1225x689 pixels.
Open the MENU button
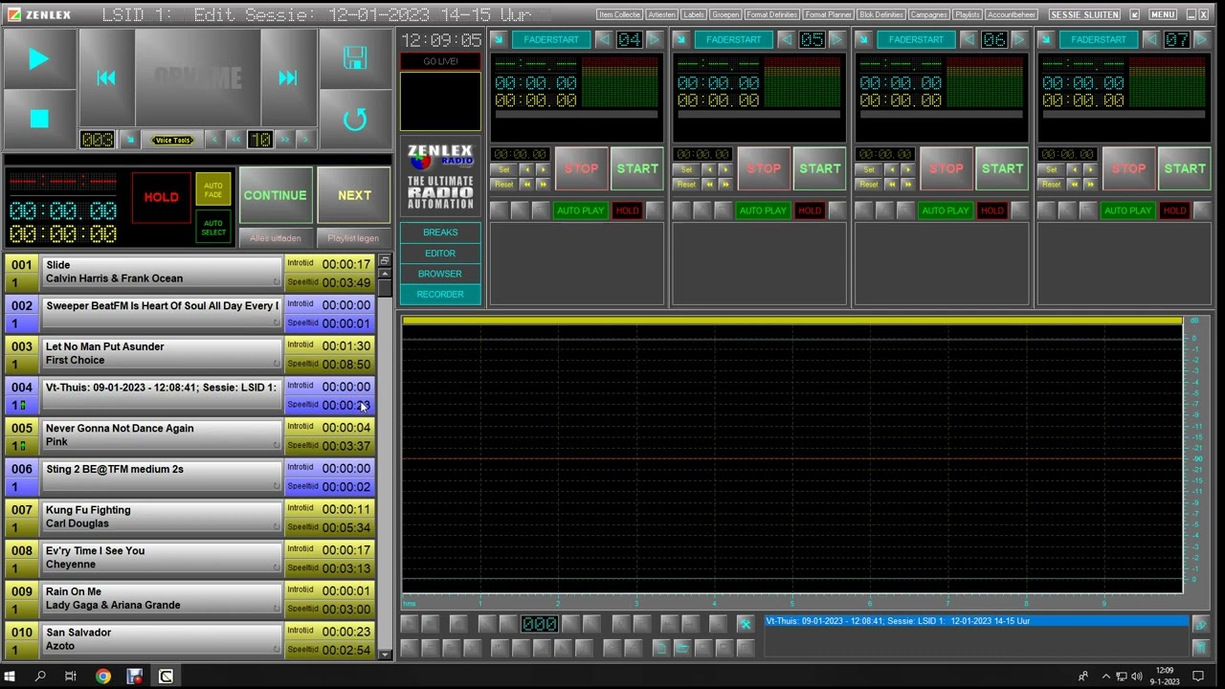[1163, 14]
